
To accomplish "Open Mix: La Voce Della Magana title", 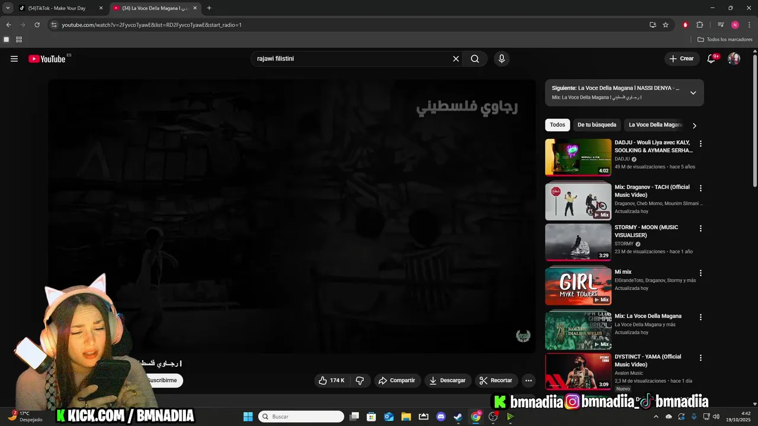I will [x=648, y=316].
